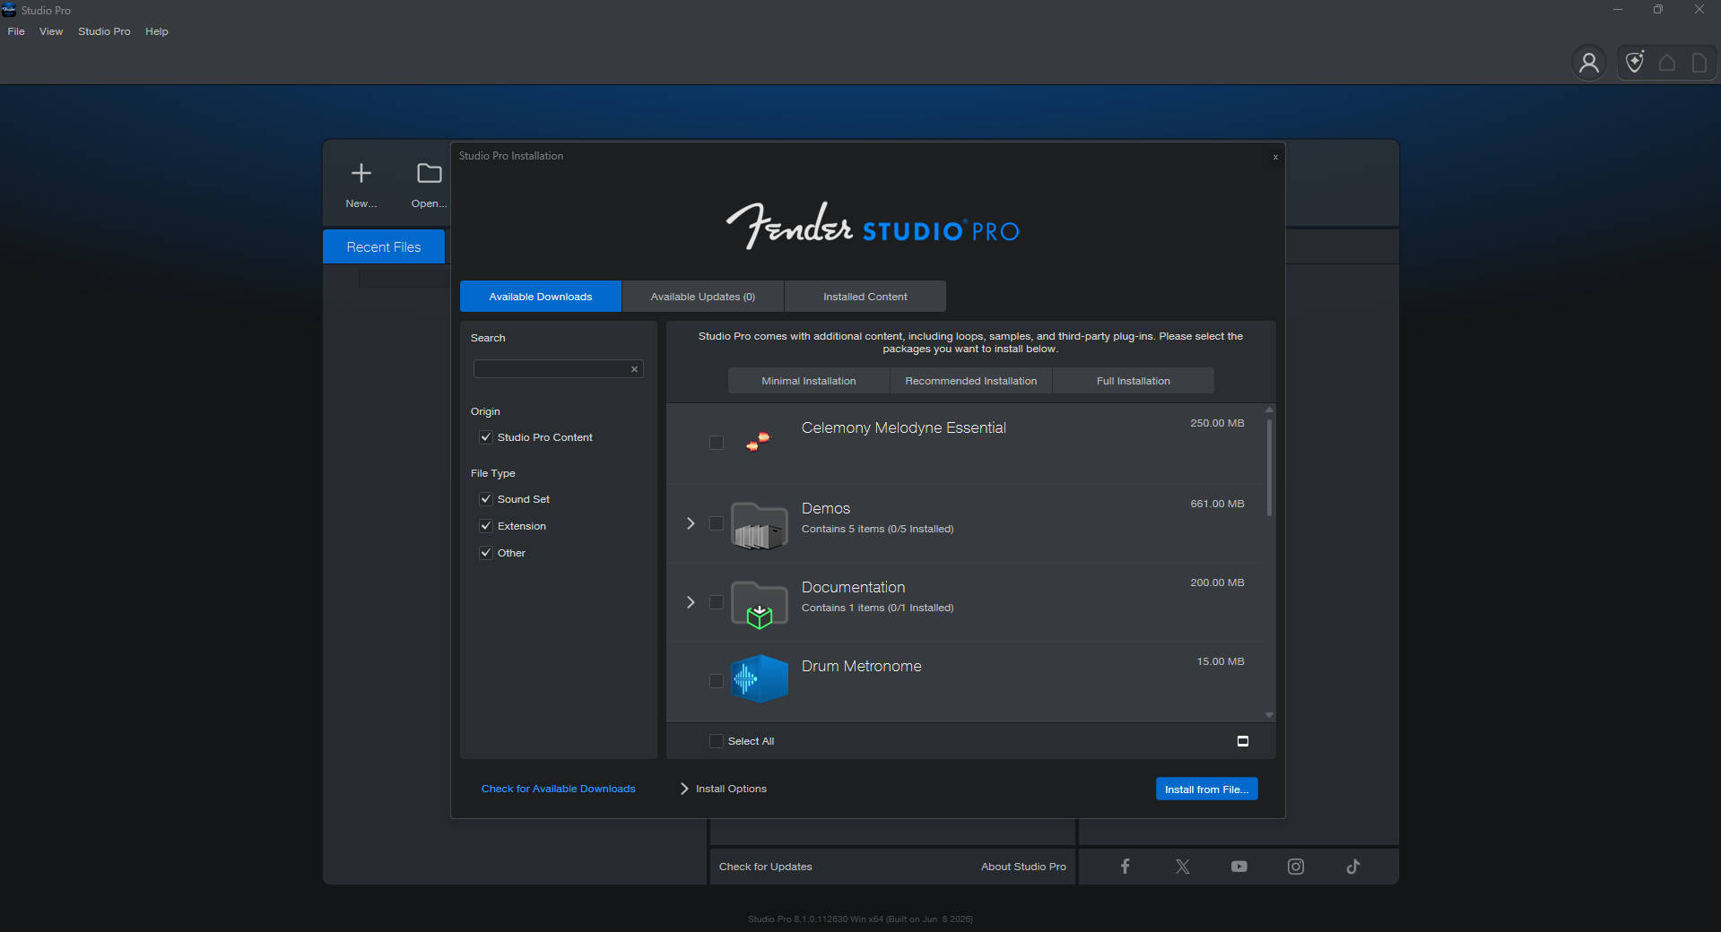Image resolution: width=1721 pixels, height=932 pixels.
Task: Click the Fender Studio Pro logo
Action: click(873, 226)
